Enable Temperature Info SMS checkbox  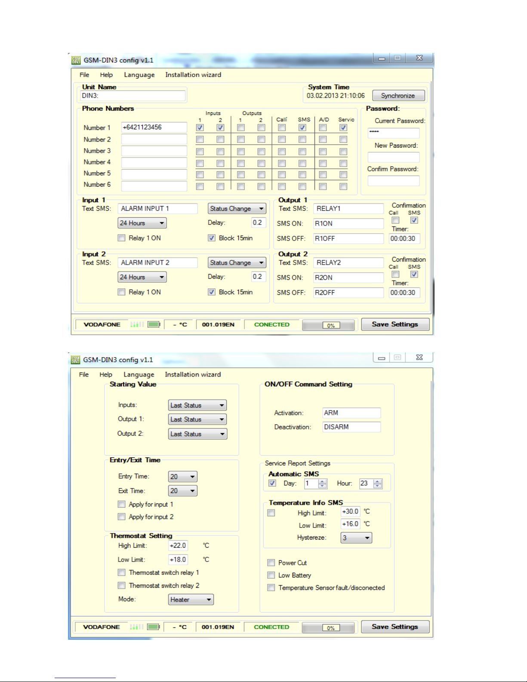point(271,513)
